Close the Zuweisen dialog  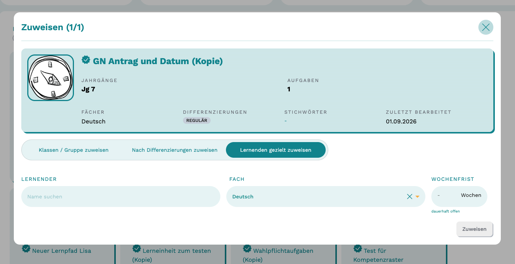pos(485,27)
